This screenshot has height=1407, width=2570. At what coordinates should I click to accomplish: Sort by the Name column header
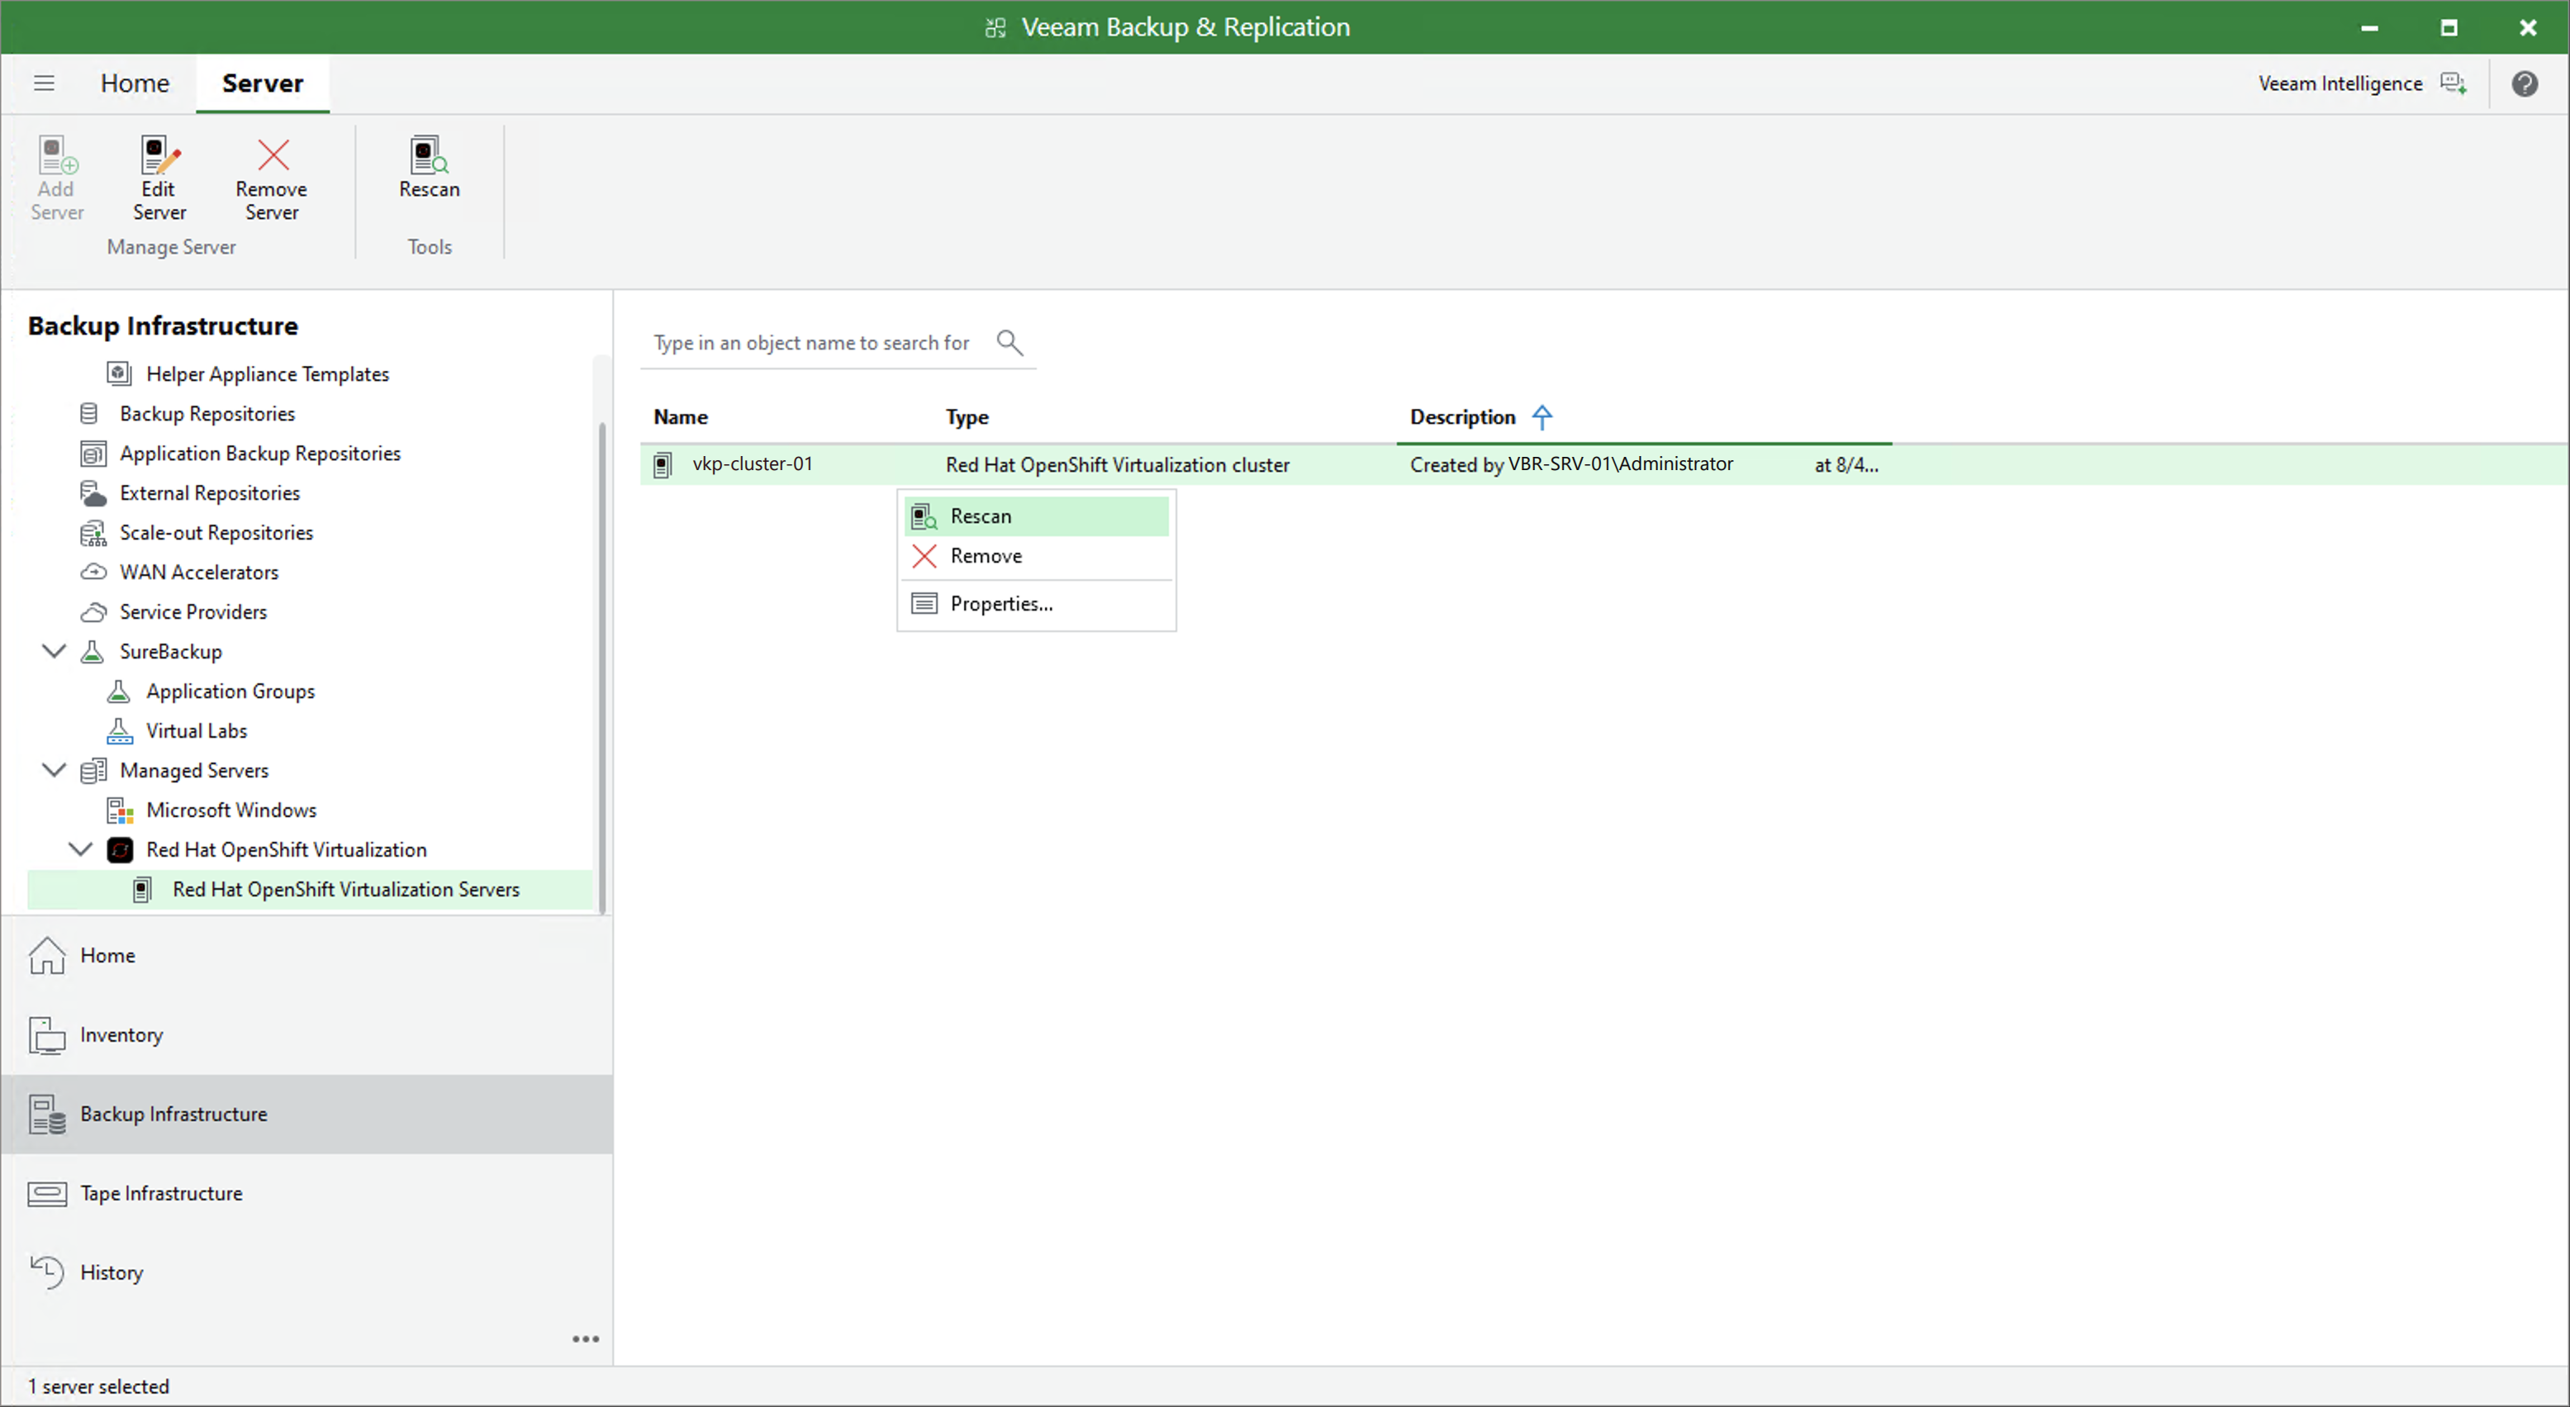click(681, 417)
